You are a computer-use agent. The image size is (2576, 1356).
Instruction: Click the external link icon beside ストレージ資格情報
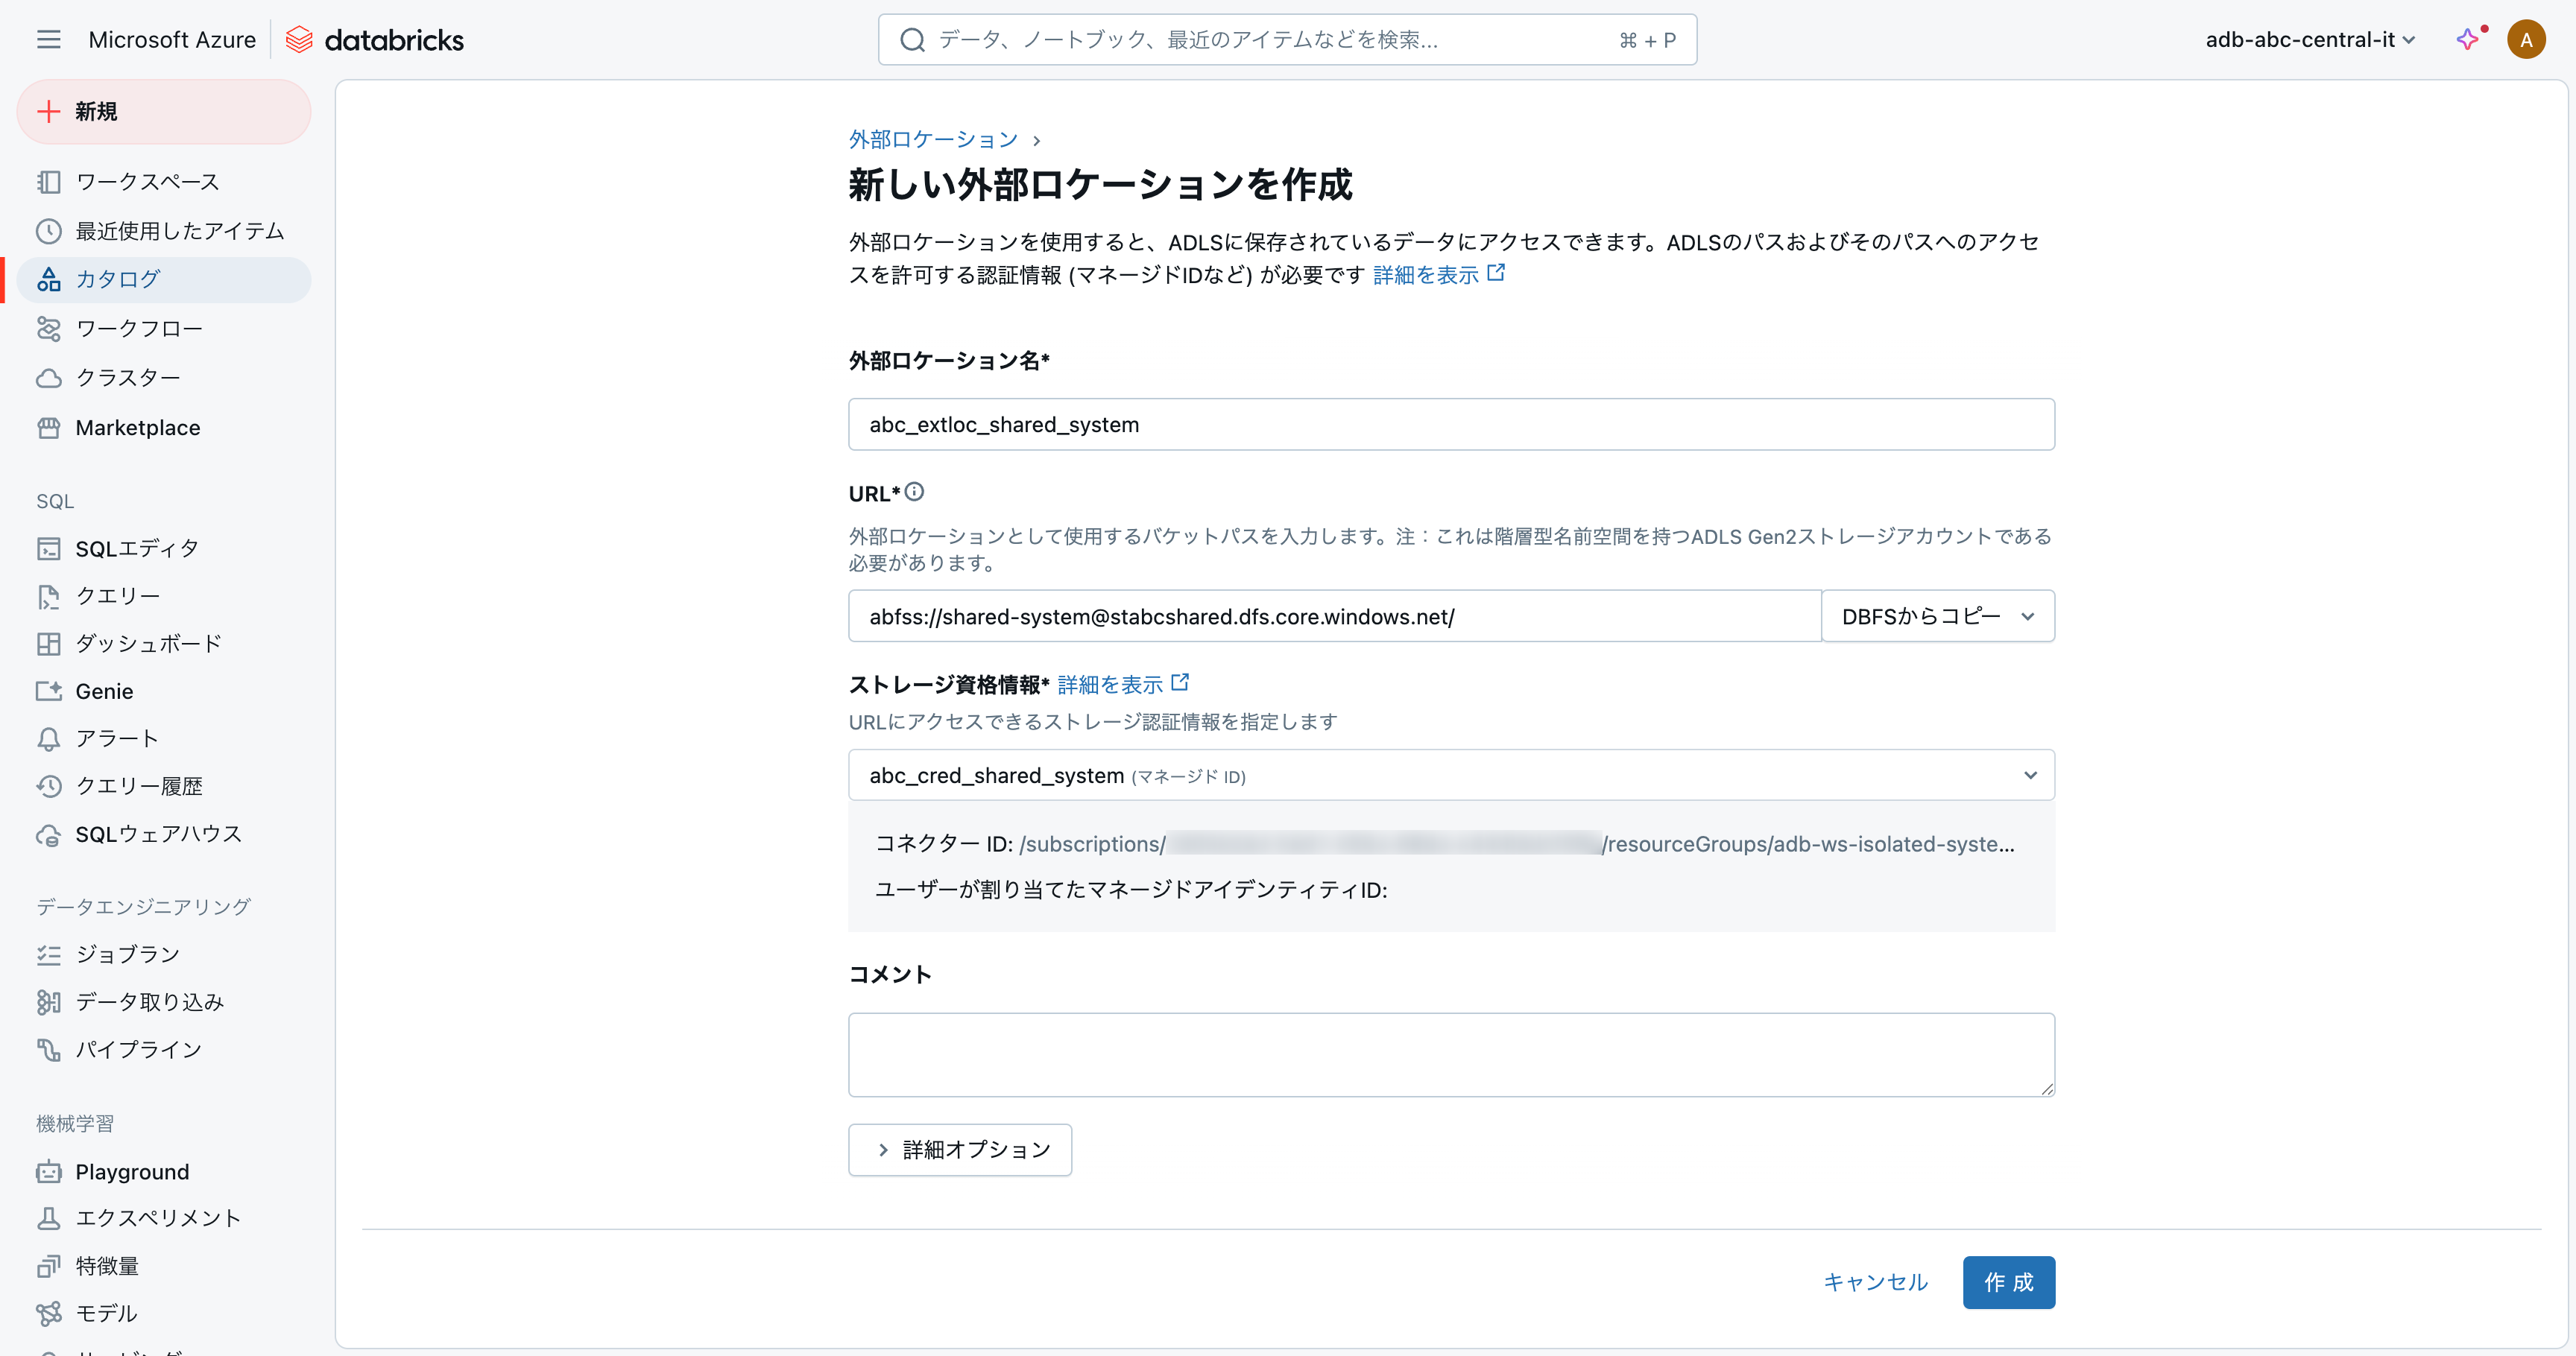(1180, 682)
